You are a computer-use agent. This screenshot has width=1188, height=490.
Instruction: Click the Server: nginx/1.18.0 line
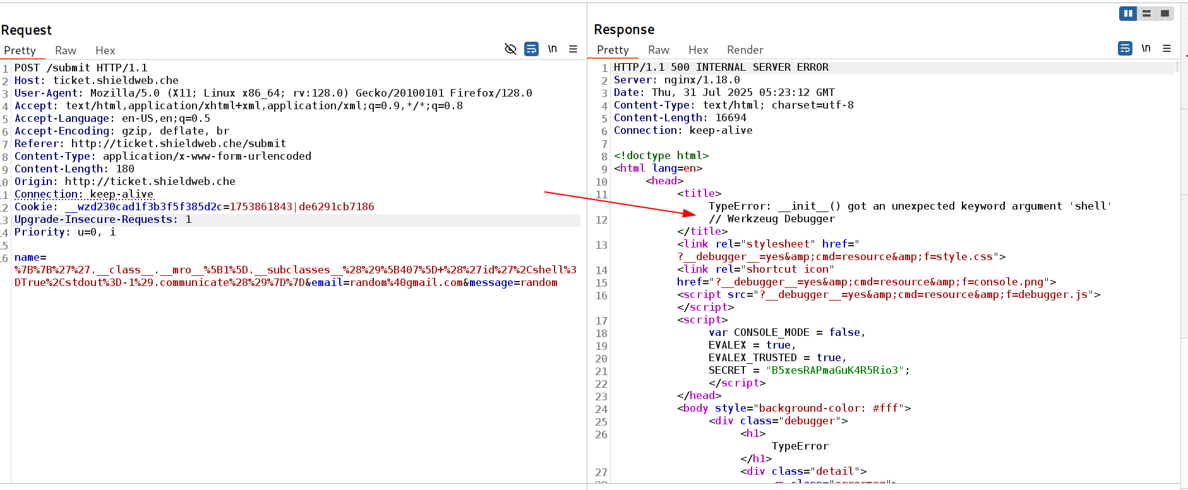coord(677,80)
